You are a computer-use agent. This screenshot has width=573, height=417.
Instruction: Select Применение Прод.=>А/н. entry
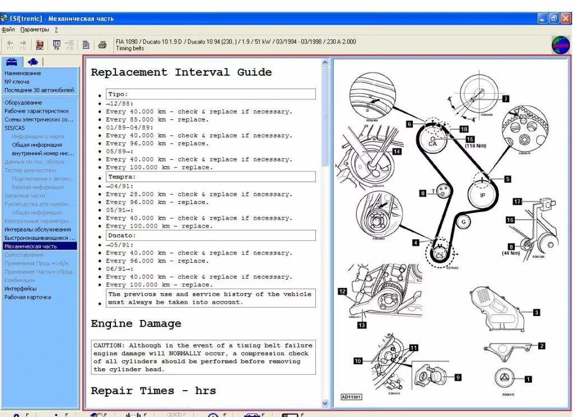[x=36, y=263]
